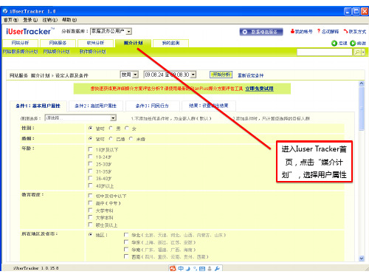Click the green 后退 back arrow
The width and height of the screenshot is (369, 277).
click(x=334, y=44)
